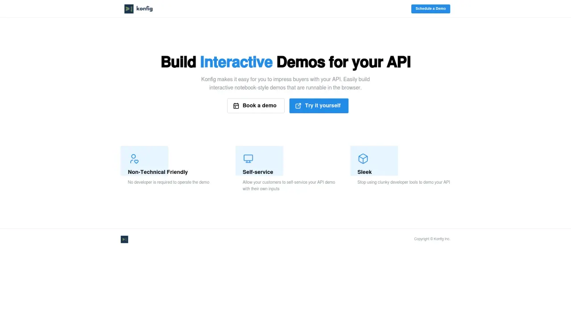Image resolution: width=571 pixels, height=321 pixels.
Task: Select the Non-Technical Friendly heading
Action: coord(158,172)
